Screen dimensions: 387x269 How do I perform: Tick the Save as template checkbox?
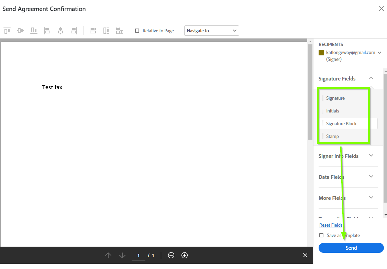click(321, 235)
